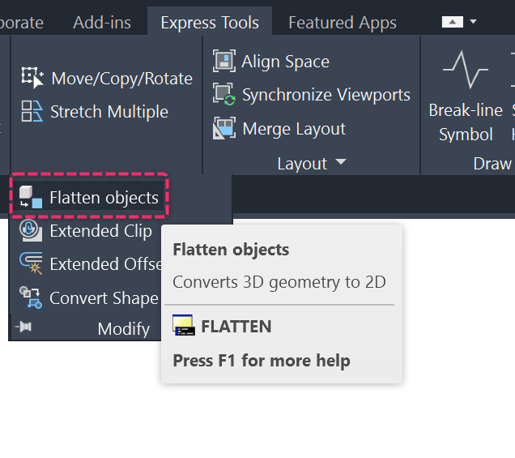Click the Align Space icon
Image resolution: width=515 pixels, height=458 pixels.
point(224,62)
